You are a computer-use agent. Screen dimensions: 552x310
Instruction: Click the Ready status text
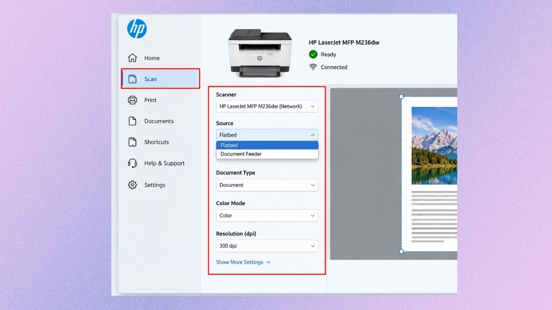tap(328, 54)
